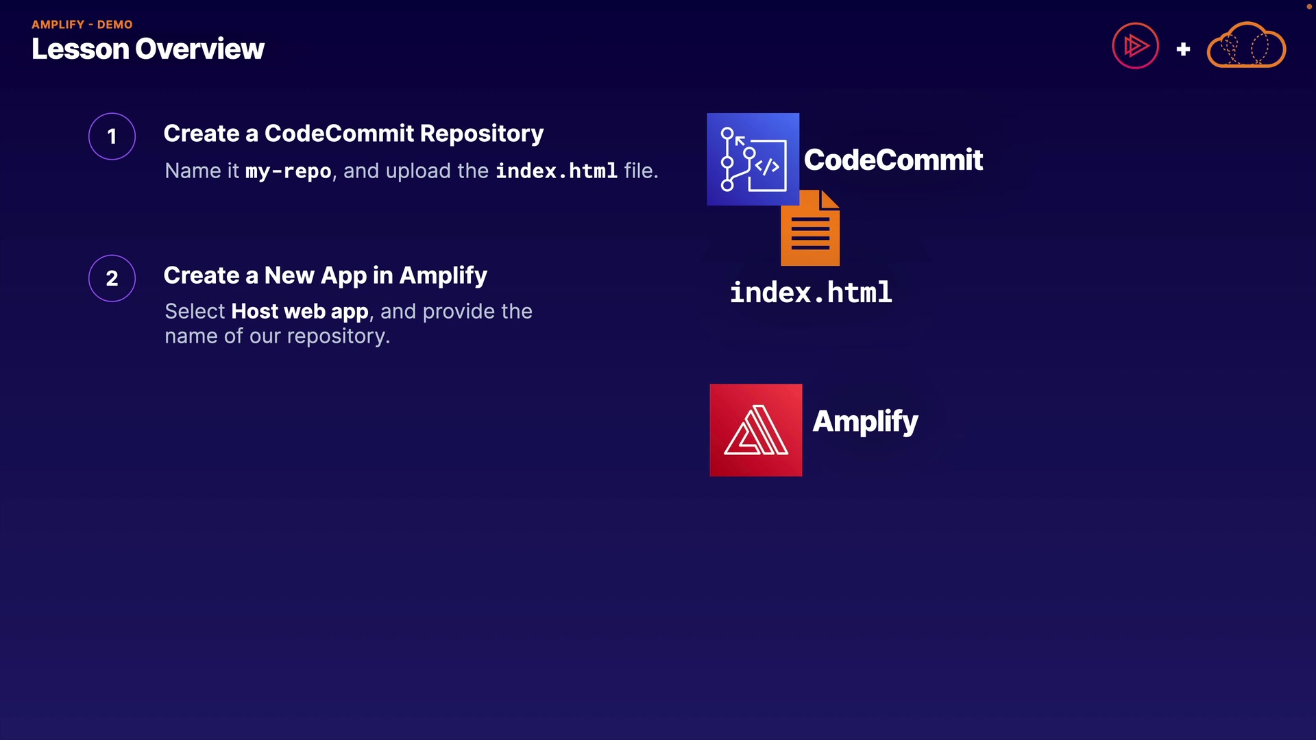
Task: Click the my-repo code text
Action: [288, 171]
